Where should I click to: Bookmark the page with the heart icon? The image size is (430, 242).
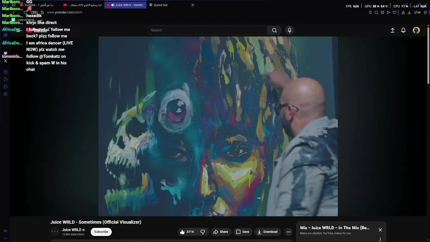[x=394, y=12]
